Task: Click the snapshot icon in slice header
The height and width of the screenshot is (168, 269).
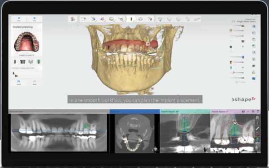Action: coord(243,112)
